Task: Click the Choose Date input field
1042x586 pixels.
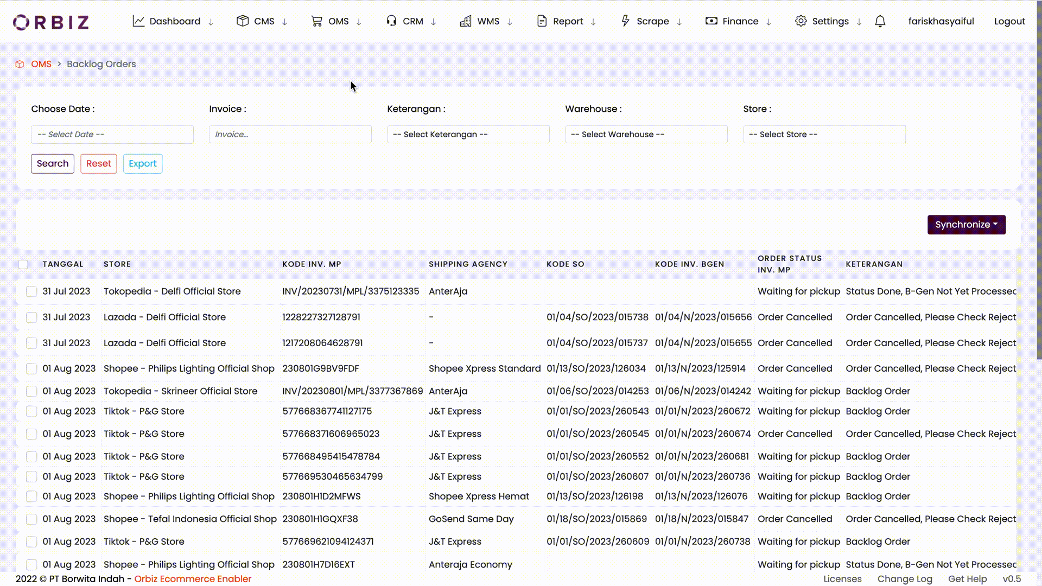Action: 112,135
